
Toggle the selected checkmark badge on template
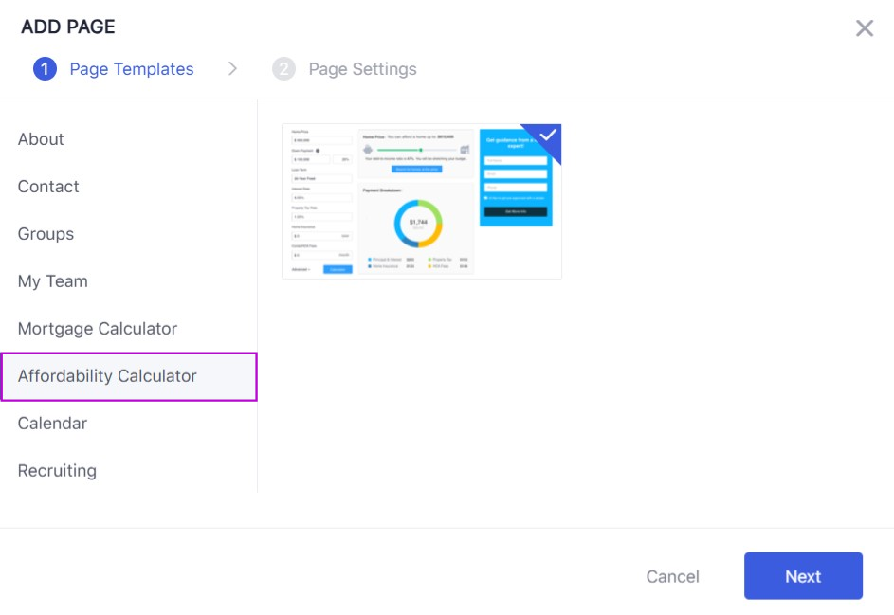click(x=548, y=136)
